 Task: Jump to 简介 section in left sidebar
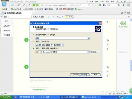(7, 21)
